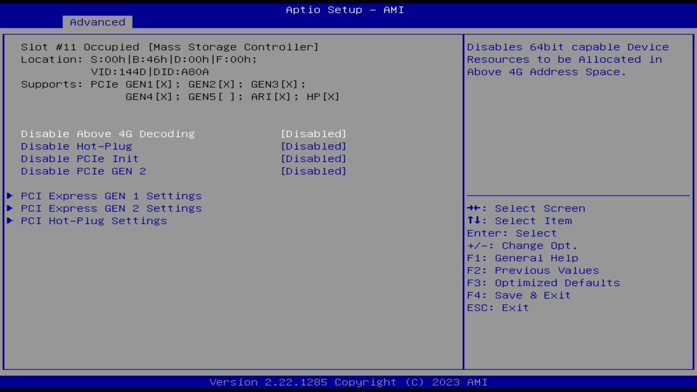Select Disable Hot-Plug option label

coord(77,146)
